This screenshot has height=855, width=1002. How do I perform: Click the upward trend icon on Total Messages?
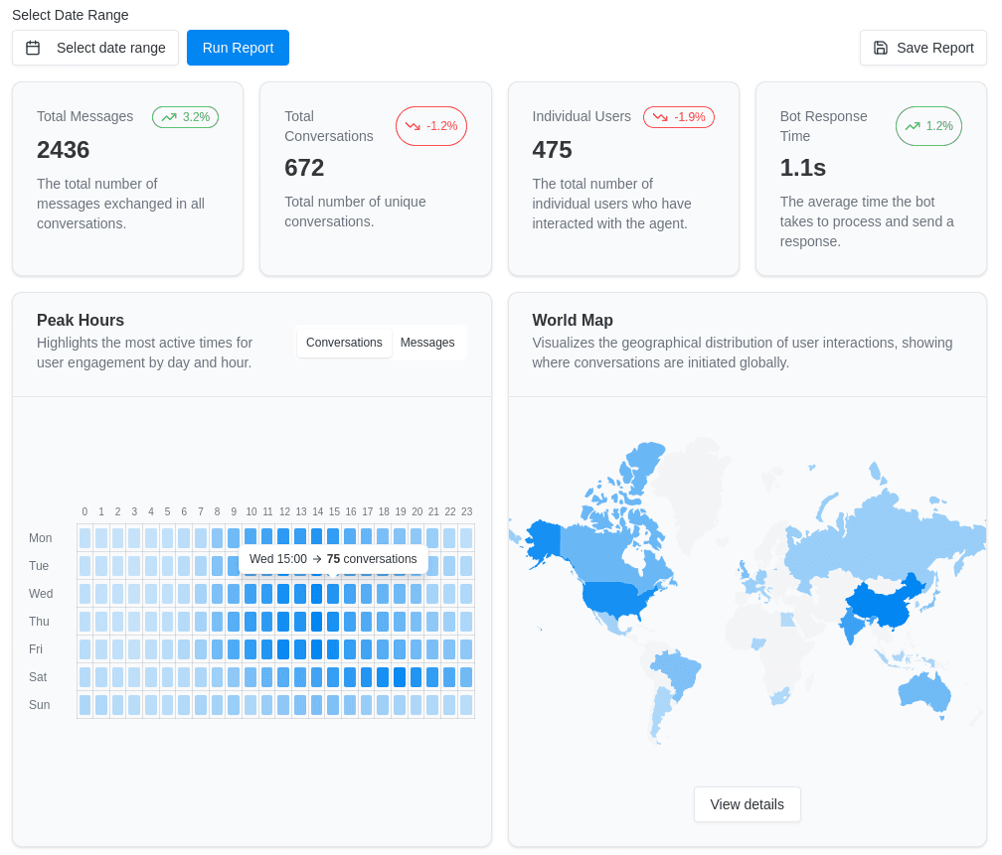click(x=169, y=117)
